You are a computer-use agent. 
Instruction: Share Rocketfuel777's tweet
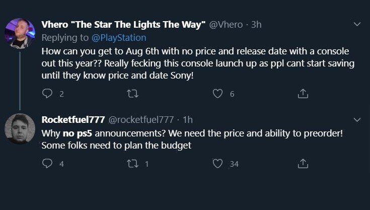pyautogui.click(x=303, y=164)
